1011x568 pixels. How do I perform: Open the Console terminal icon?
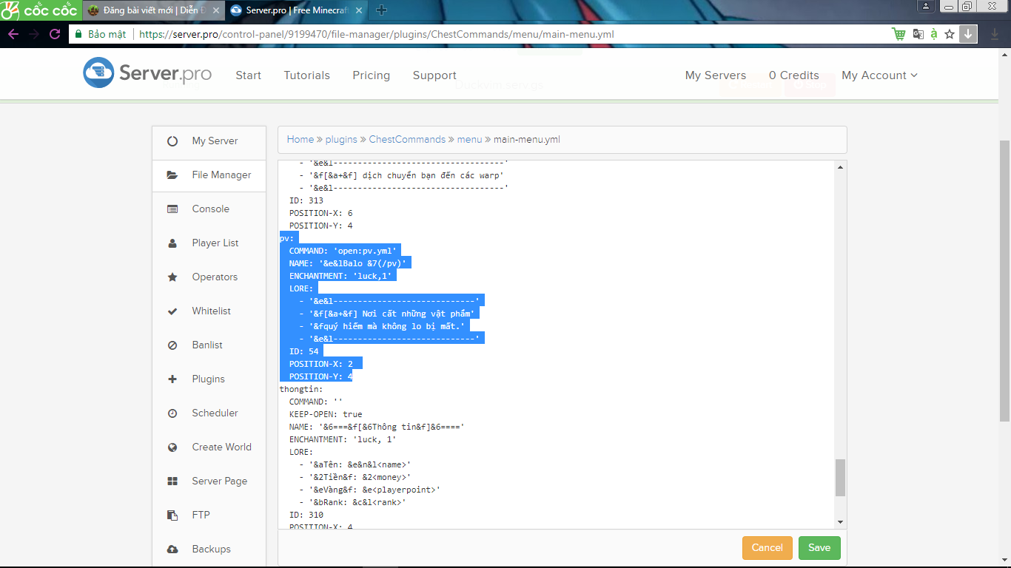point(172,209)
